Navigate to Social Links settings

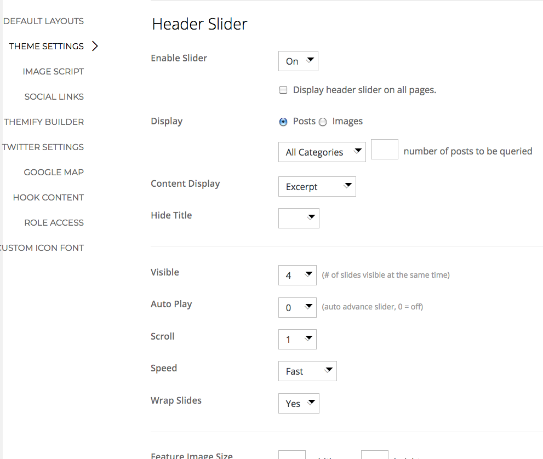click(54, 97)
